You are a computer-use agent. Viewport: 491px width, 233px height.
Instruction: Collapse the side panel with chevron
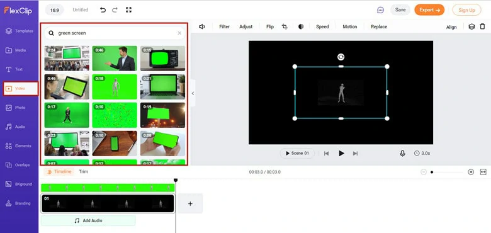193,93
